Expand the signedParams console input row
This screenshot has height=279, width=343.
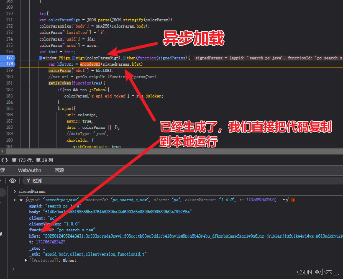point(15,192)
